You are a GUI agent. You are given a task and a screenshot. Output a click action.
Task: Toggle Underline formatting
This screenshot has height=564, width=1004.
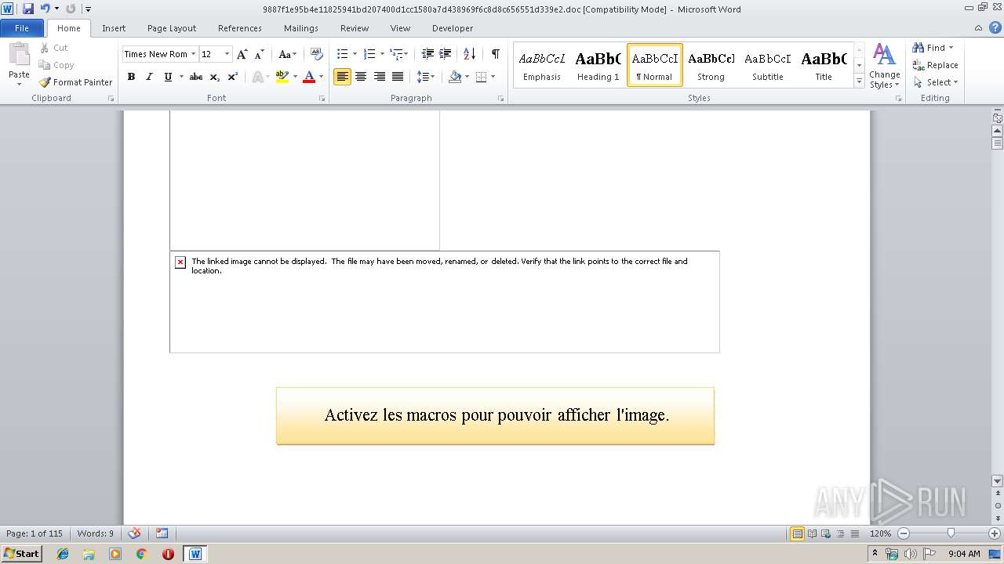click(168, 77)
